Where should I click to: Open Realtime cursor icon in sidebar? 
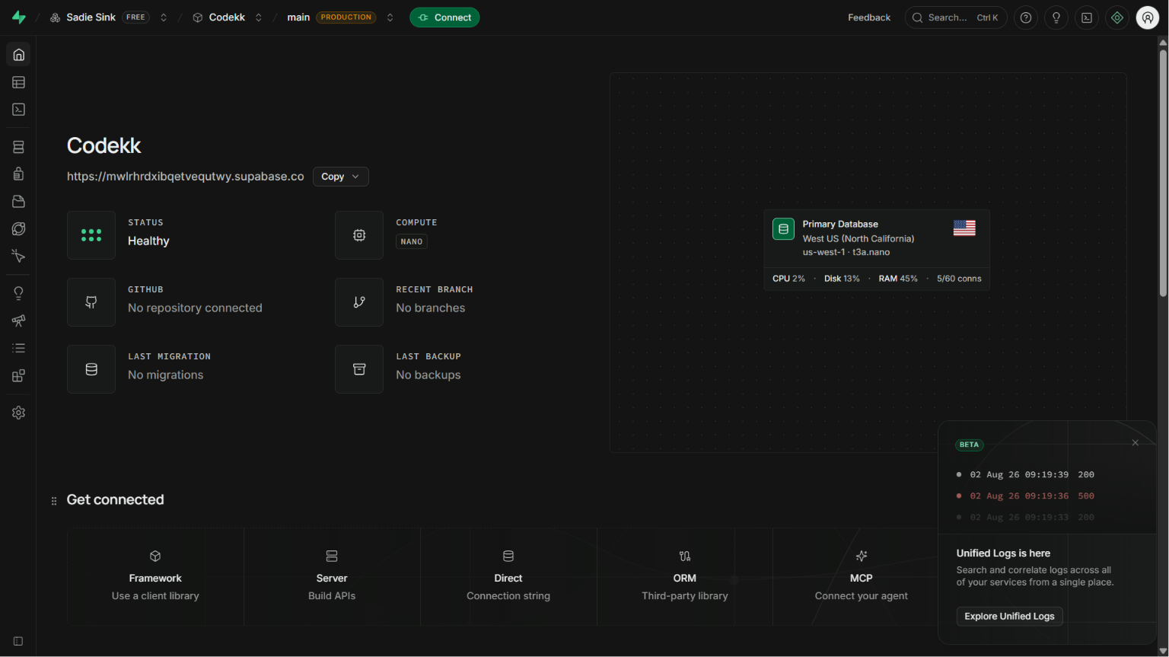[x=18, y=257]
